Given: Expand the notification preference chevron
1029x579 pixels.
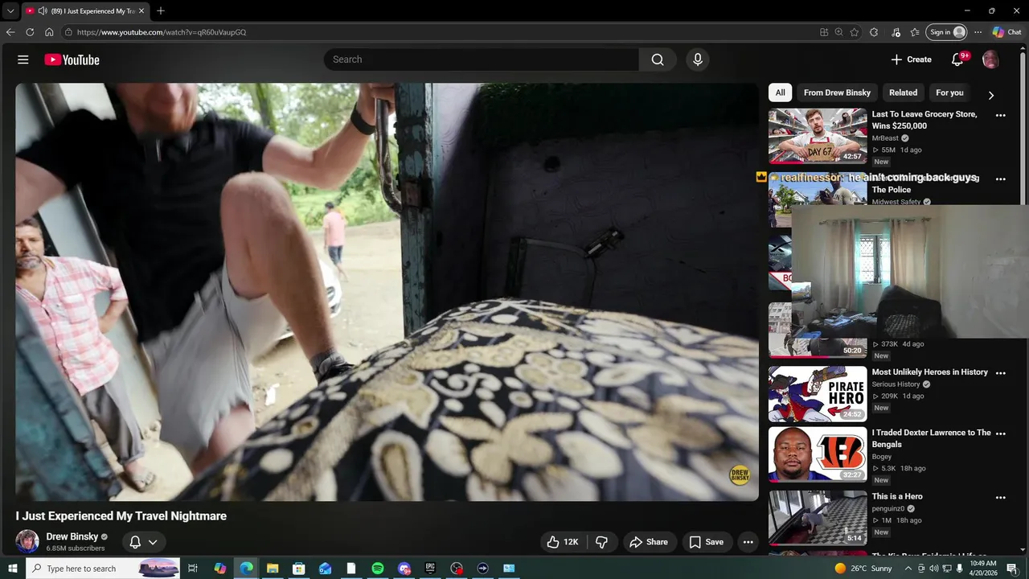Looking at the screenshot, I should tap(153, 542).
